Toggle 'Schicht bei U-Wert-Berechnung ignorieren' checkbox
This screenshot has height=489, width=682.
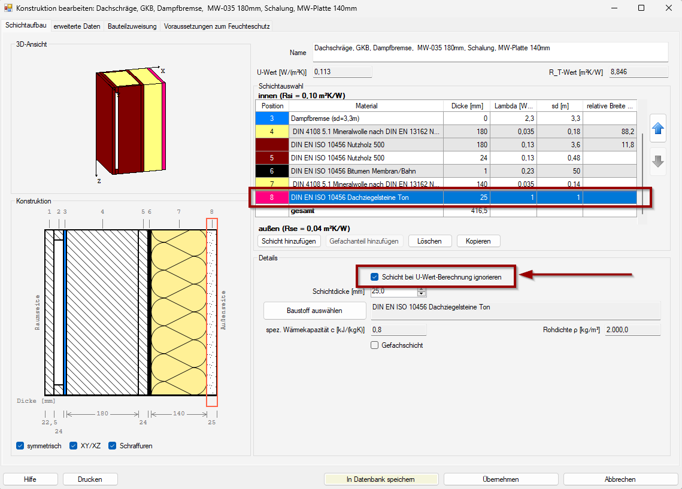coord(375,277)
